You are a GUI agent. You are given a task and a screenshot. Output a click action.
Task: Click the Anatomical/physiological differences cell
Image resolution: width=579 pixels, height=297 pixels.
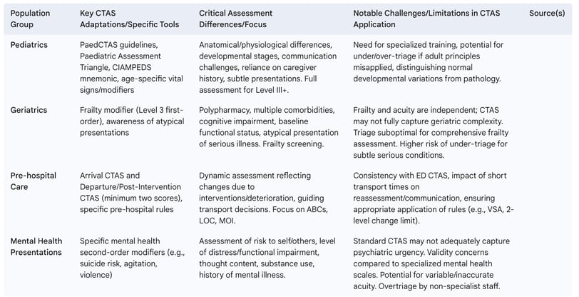click(267, 67)
